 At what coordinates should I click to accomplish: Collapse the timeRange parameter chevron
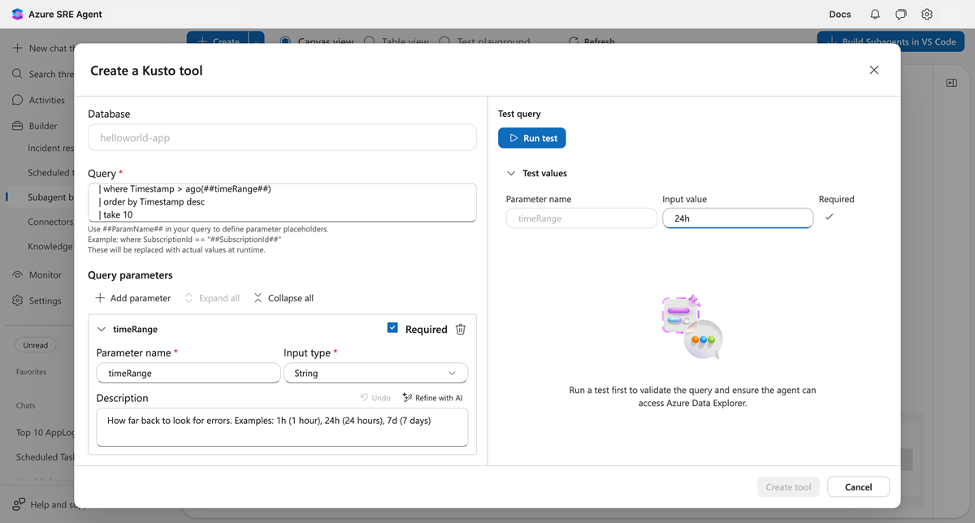click(102, 329)
